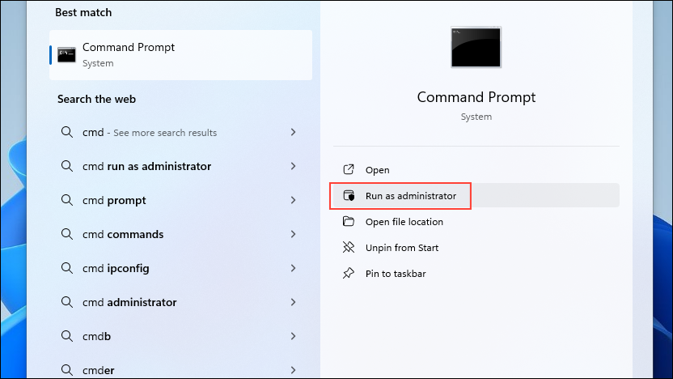Viewport: 673px width, 379px height.
Task: Expand chevron for 'cmd commands'
Action: click(x=293, y=234)
